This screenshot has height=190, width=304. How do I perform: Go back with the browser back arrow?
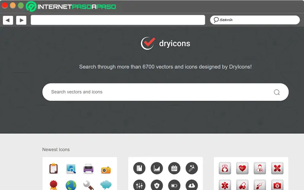8,20
